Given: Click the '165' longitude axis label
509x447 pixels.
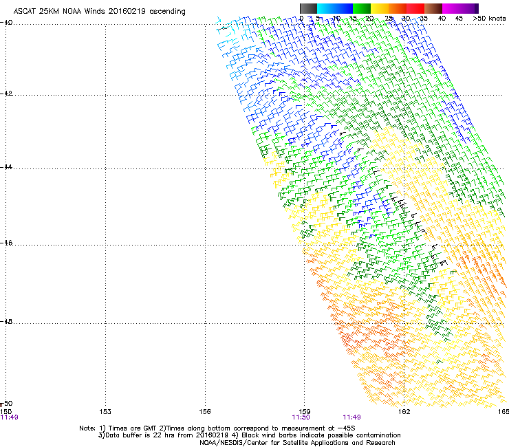Looking at the screenshot, I should (503, 412).
